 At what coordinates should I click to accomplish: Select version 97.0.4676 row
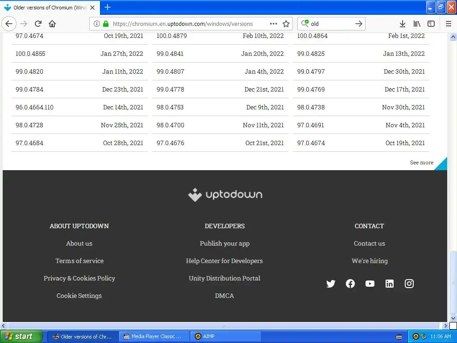(220, 143)
